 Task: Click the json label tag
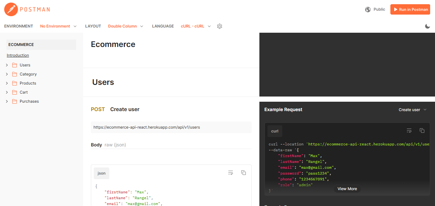tap(102, 173)
